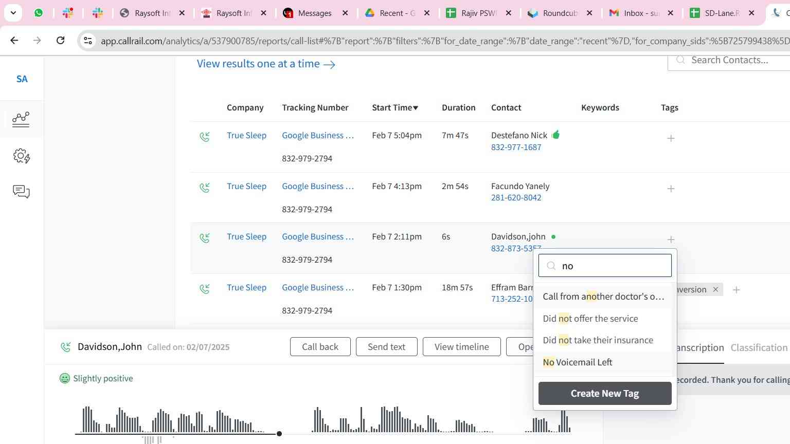Open True Sleep company in Facundo row
Viewport: 790px width, 444px height.
pyautogui.click(x=246, y=186)
